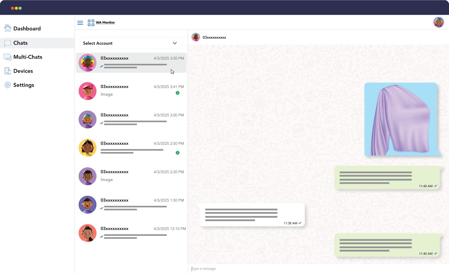Click the Chats speech bubble icon
Image resolution: width=449 pixels, height=274 pixels.
[8, 43]
